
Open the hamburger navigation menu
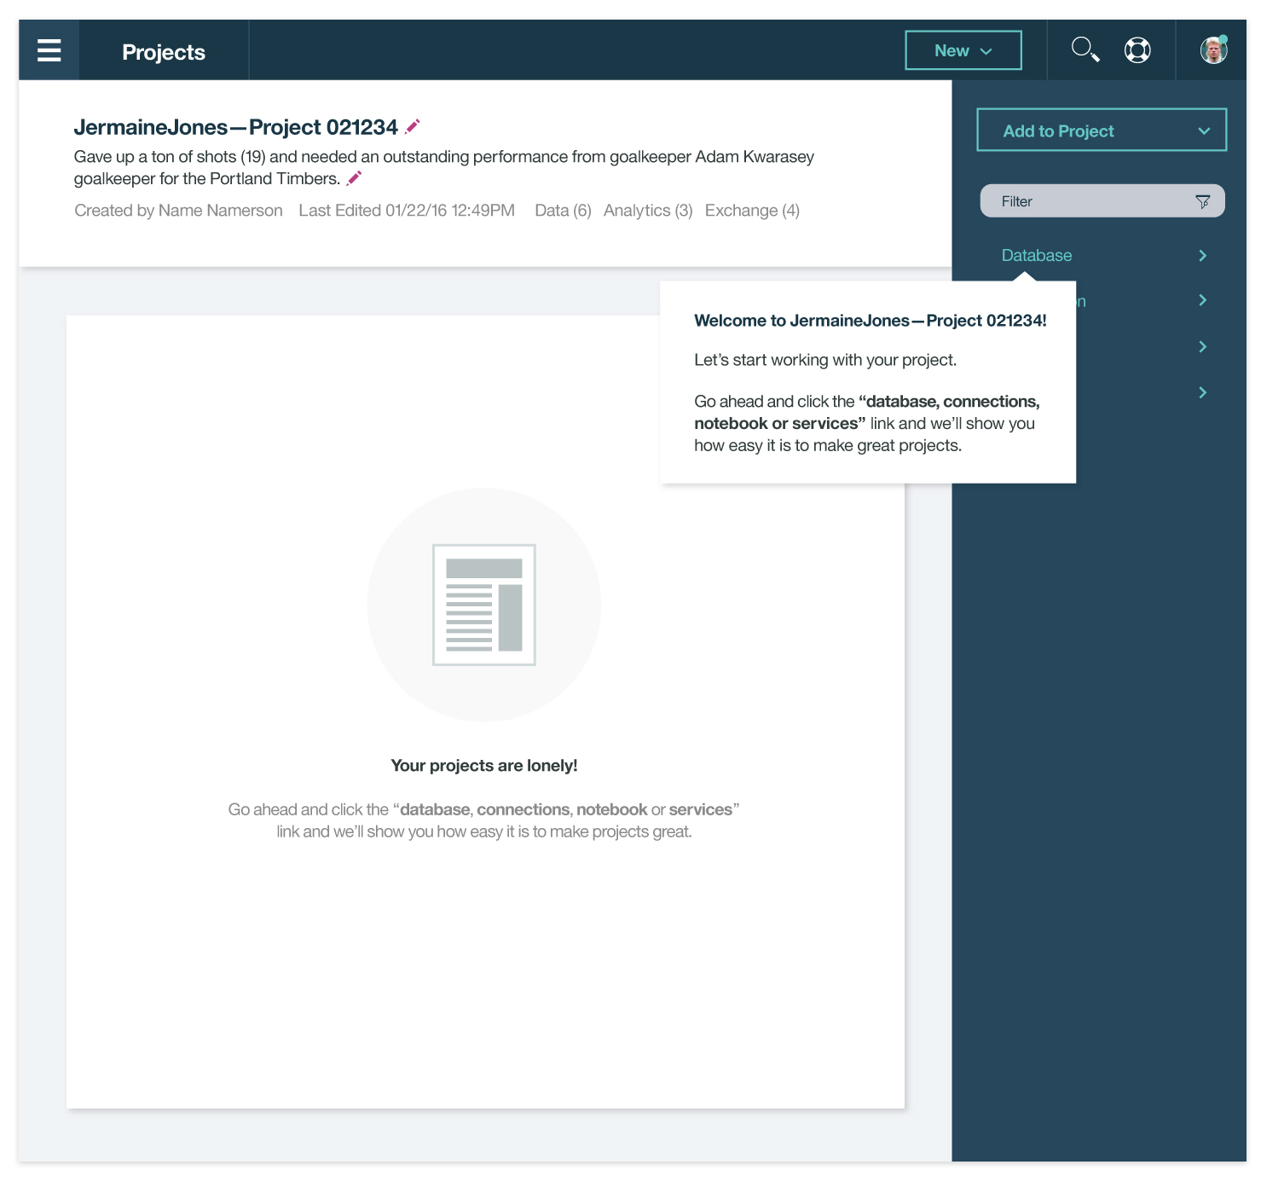pos(49,50)
